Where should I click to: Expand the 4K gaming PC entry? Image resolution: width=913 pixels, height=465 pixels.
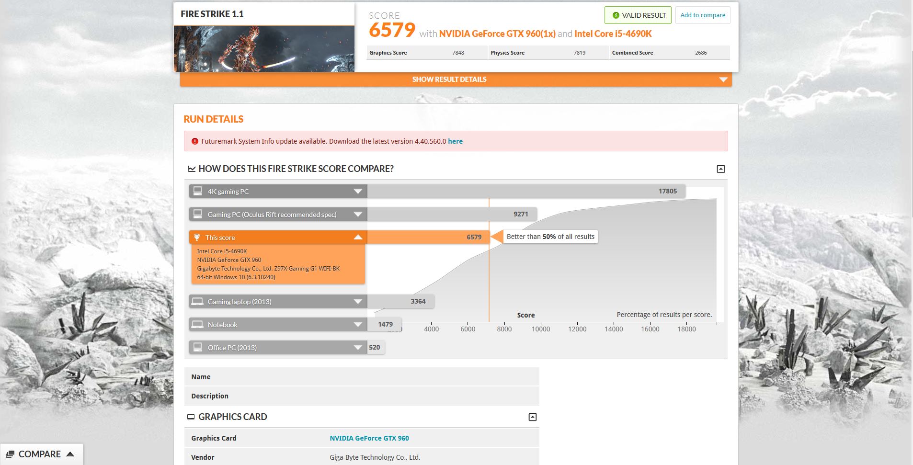click(x=358, y=192)
